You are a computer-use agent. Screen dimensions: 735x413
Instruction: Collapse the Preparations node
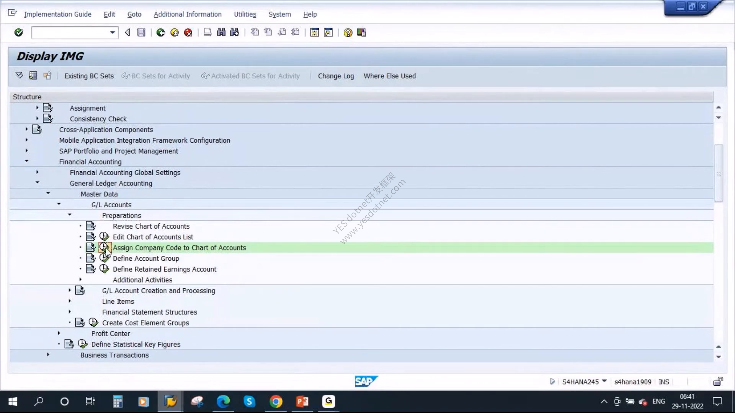pyautogui.click(x=70, y=215)
